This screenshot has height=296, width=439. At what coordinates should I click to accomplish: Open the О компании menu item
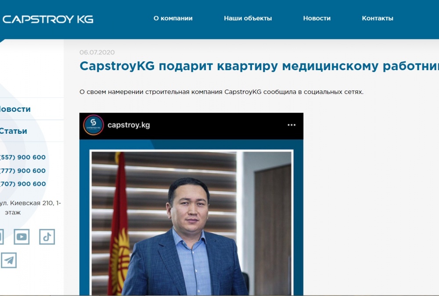coord(173,18)
